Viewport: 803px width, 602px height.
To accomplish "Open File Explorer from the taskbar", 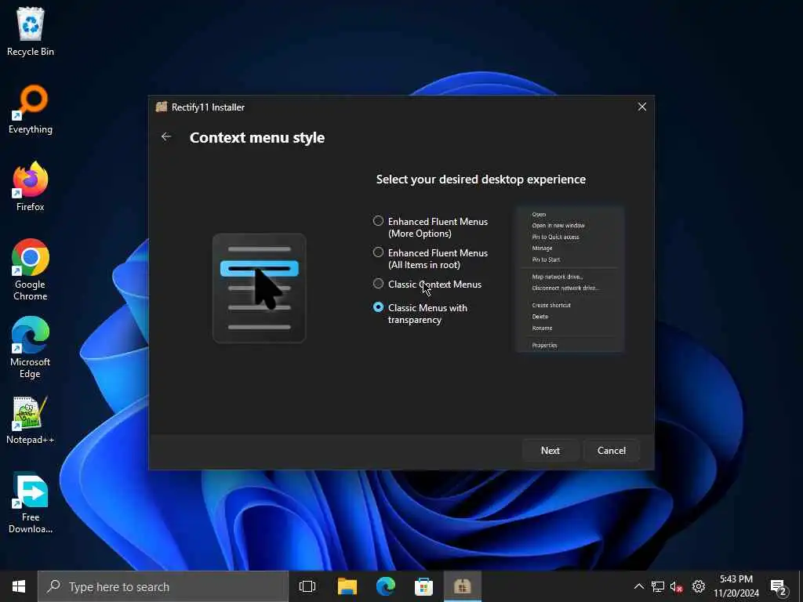I will pyautogui.click(x=347, y=586).
